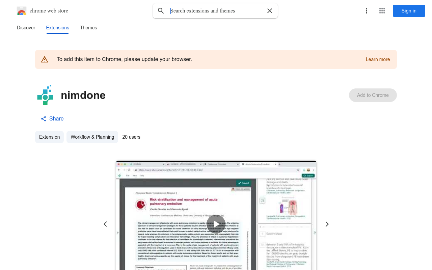The width and height of the screenshot is (432, 270).
Task: Open the Workflow & Planning category
Action: pyautogui.click(x=92, y=137)
